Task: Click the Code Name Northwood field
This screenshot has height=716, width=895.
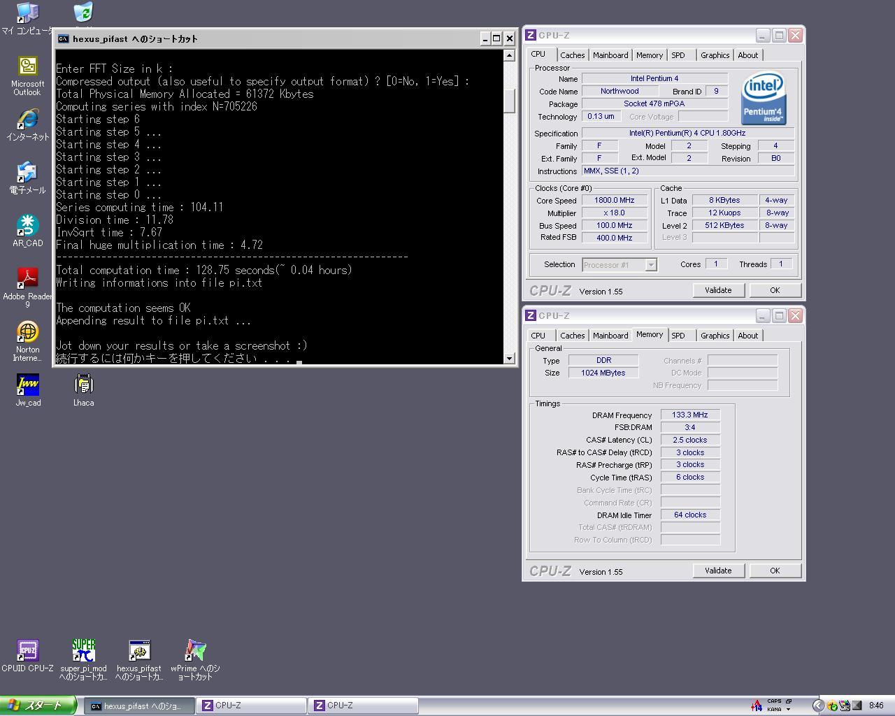Action: point(620,91)
